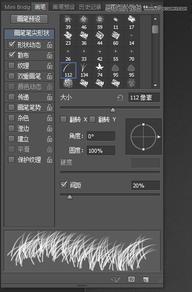The width and height of the screenshot is (192, 292).
Task: Choose the 14 brush tip preset
Action: (x=131, y=38)
